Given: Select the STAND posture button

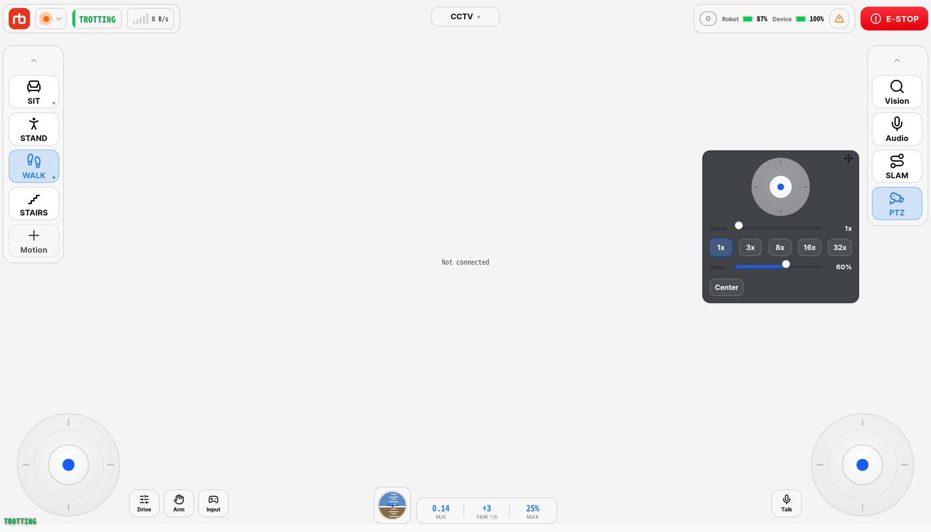Looking at the screenshot, I should [x=34, y=129].
